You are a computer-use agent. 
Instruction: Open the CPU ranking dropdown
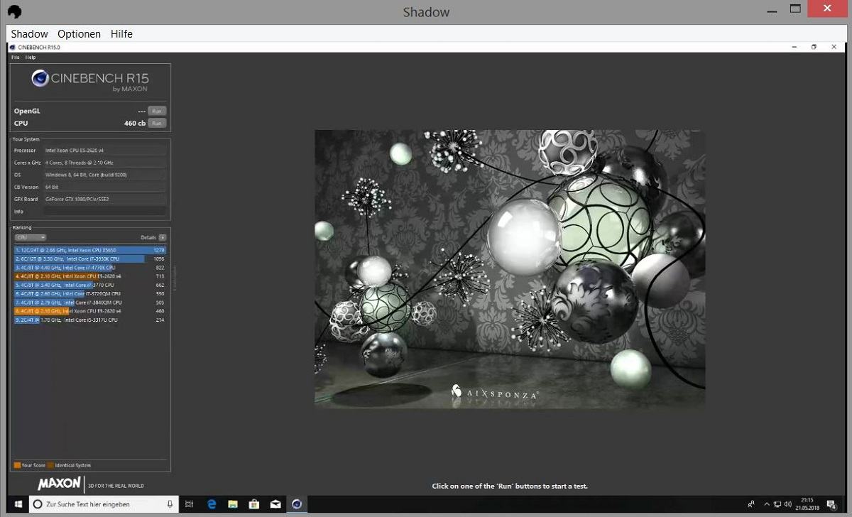(31, 237)
